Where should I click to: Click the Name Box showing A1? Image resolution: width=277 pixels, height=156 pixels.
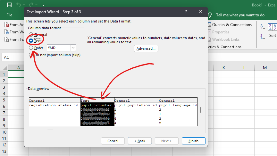pos(13,57)
